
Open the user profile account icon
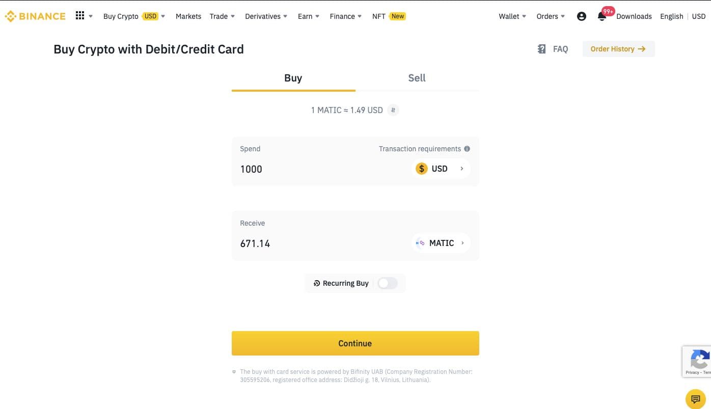pos(582,16)
